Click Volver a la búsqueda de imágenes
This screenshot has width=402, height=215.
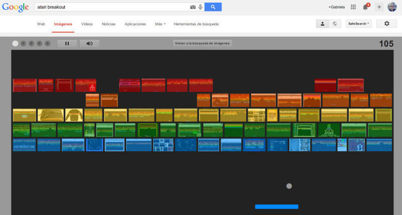(203, 43)
